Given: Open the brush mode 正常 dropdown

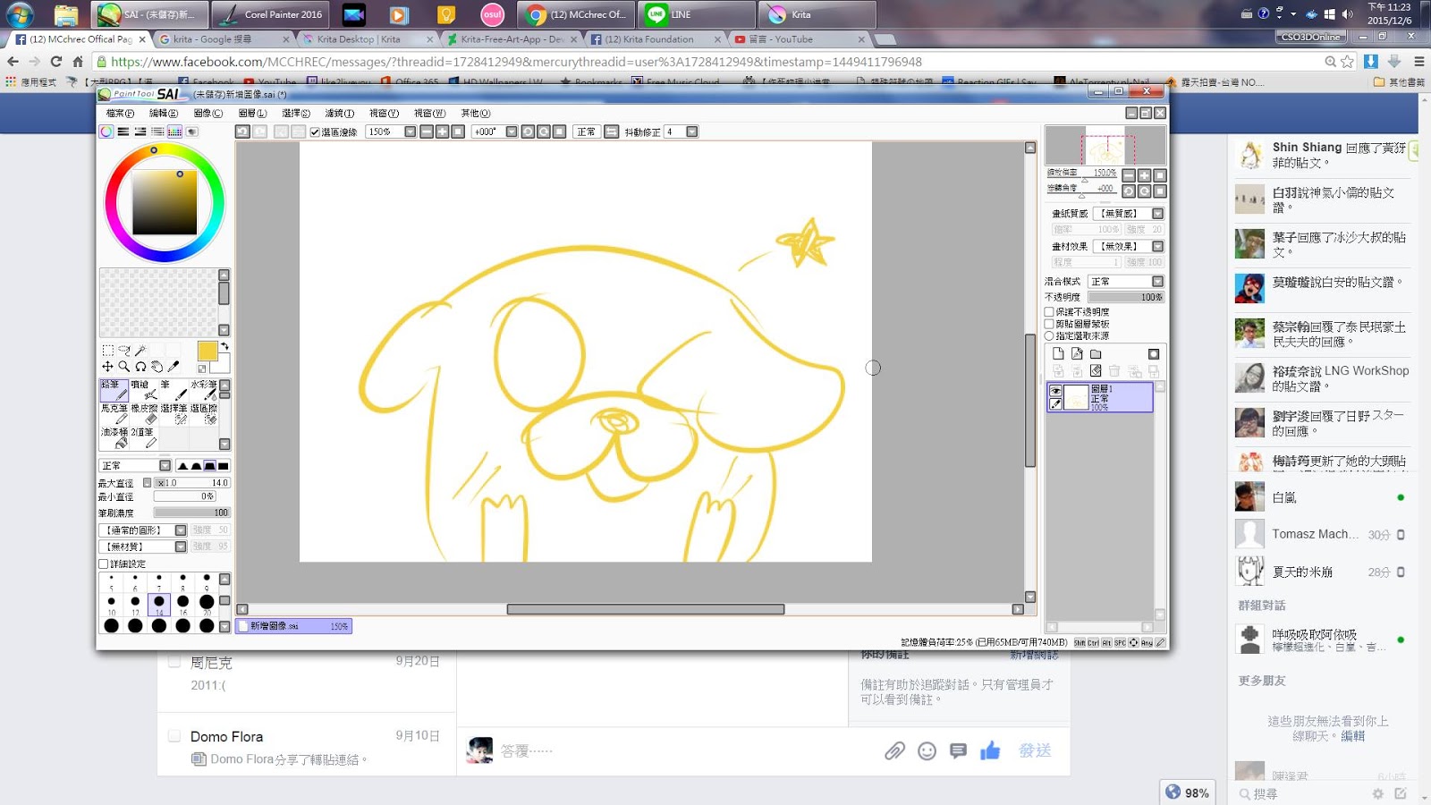Looking at the screenshot, I should (x=165, y=466).
